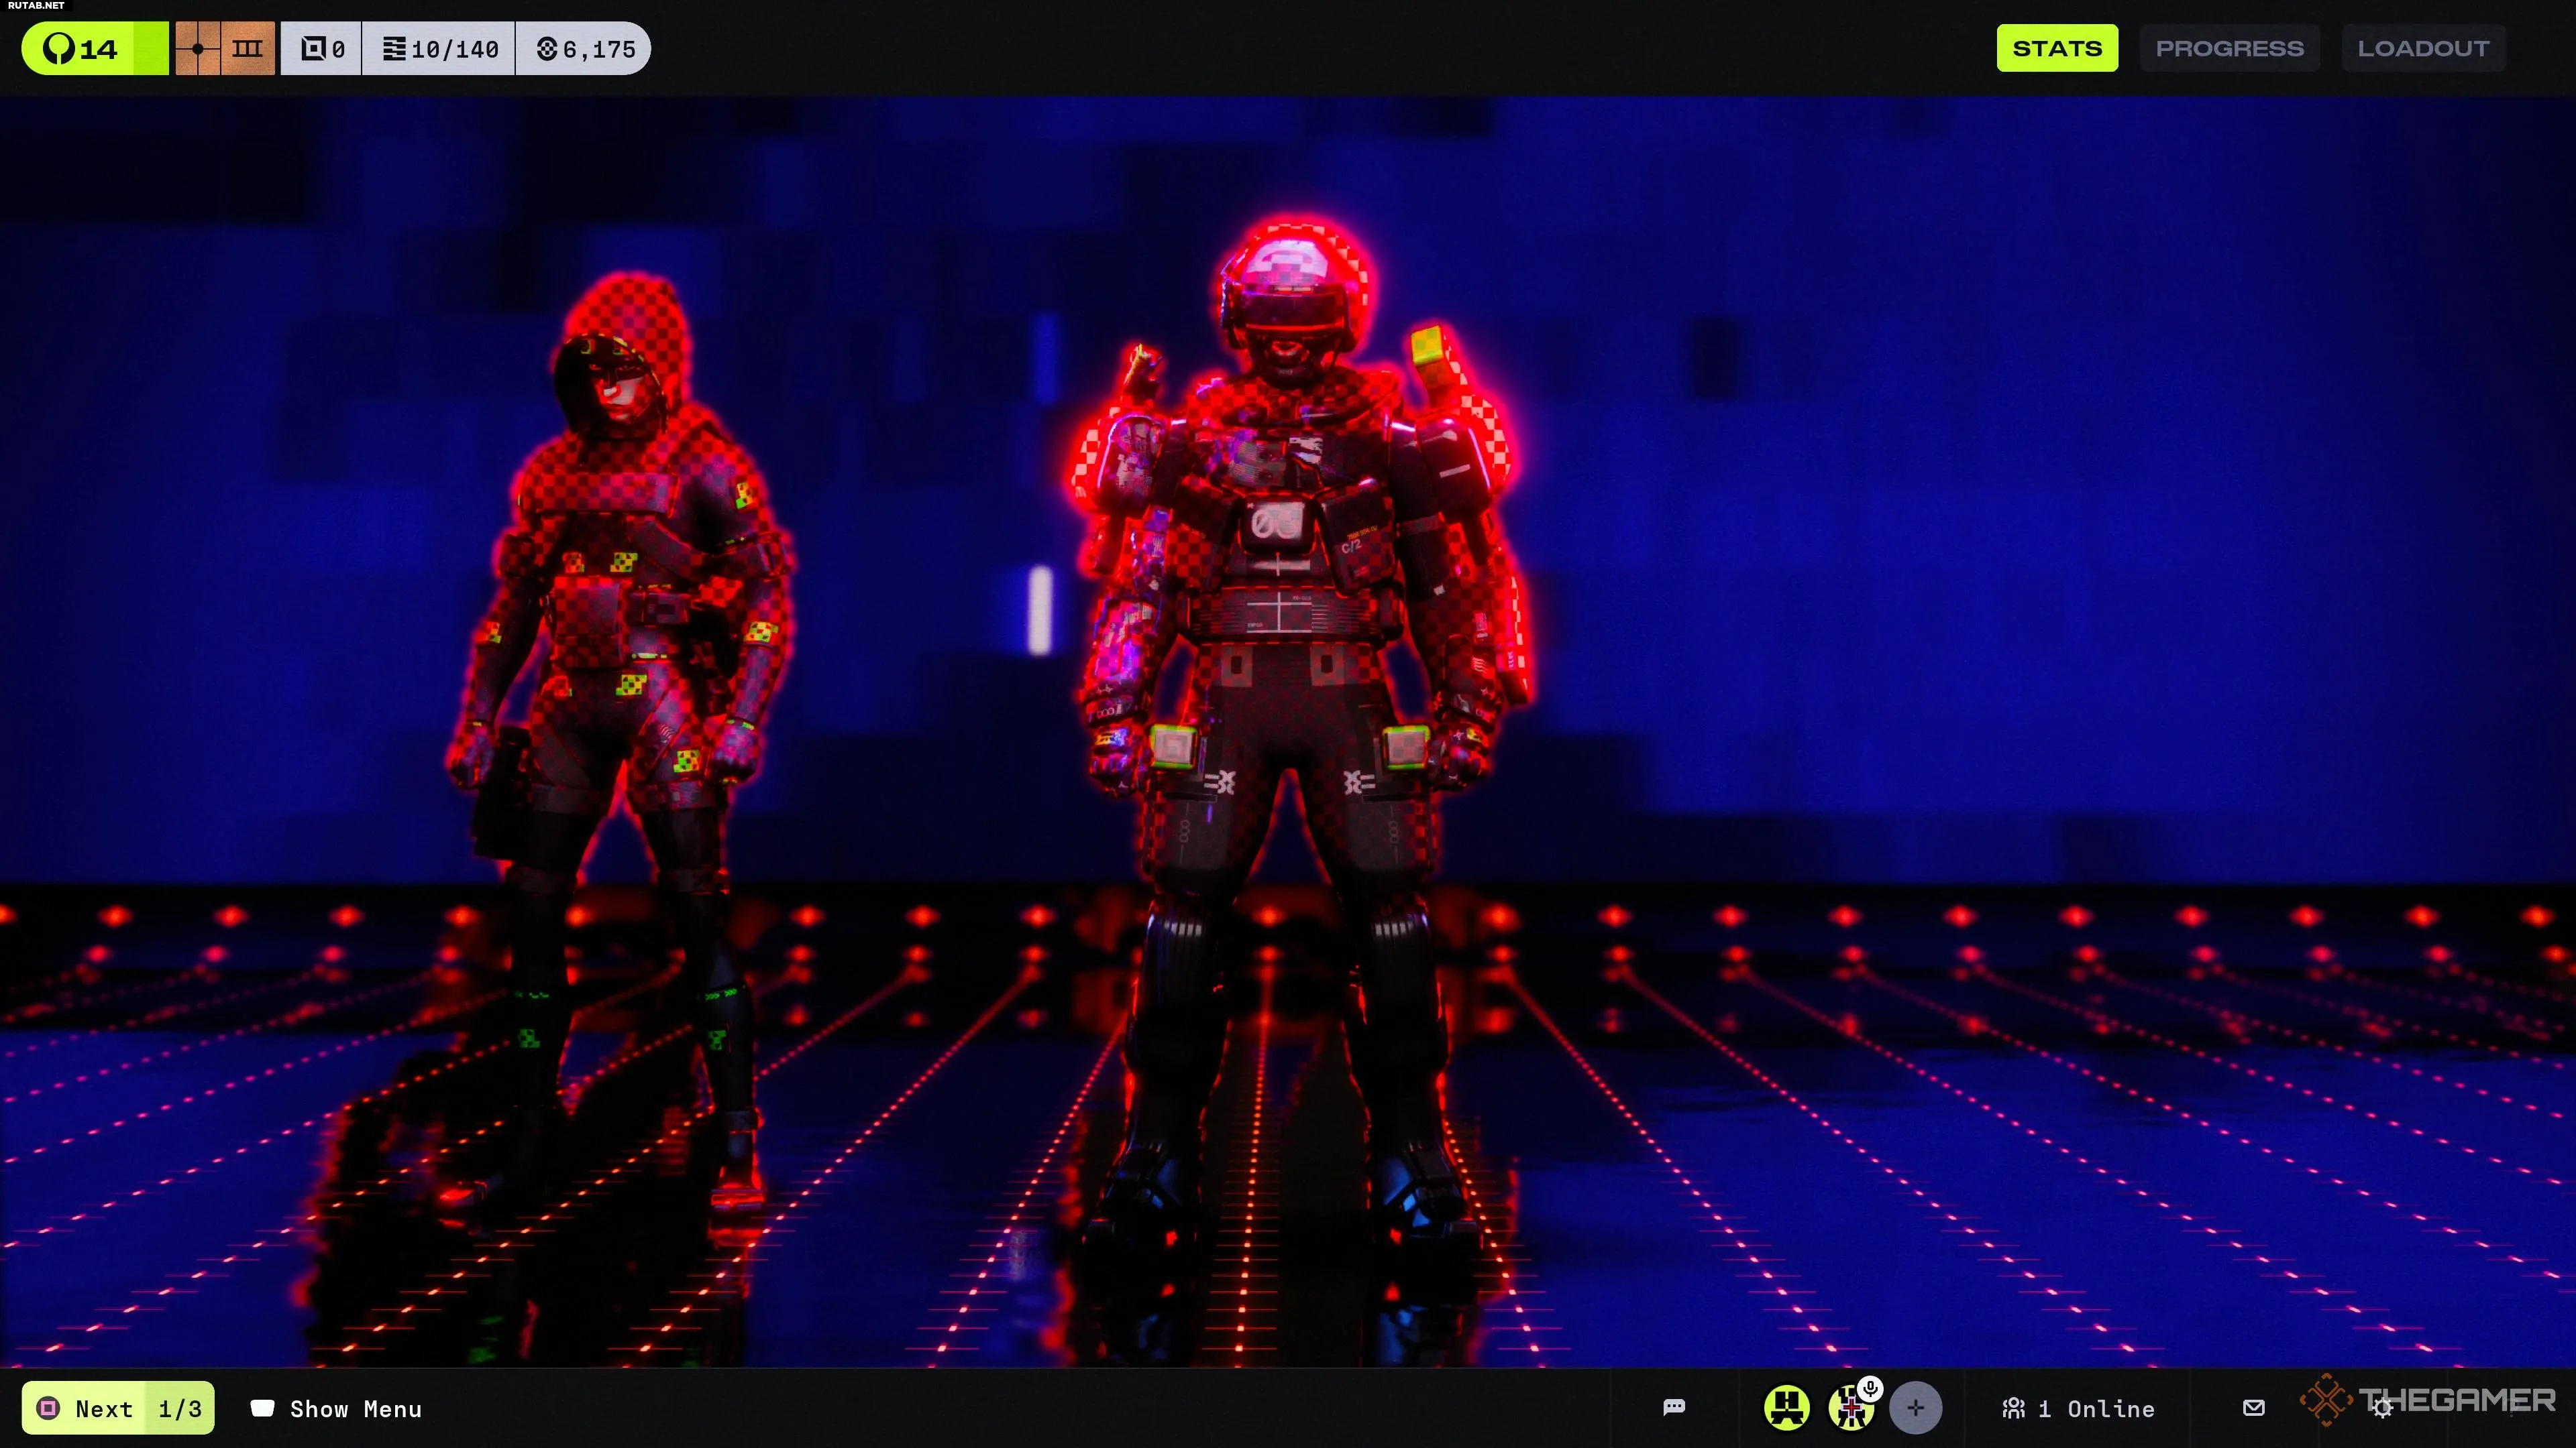
Task: Click the 10/140 vault capacity indicator
Action: [x=440, y=49]
